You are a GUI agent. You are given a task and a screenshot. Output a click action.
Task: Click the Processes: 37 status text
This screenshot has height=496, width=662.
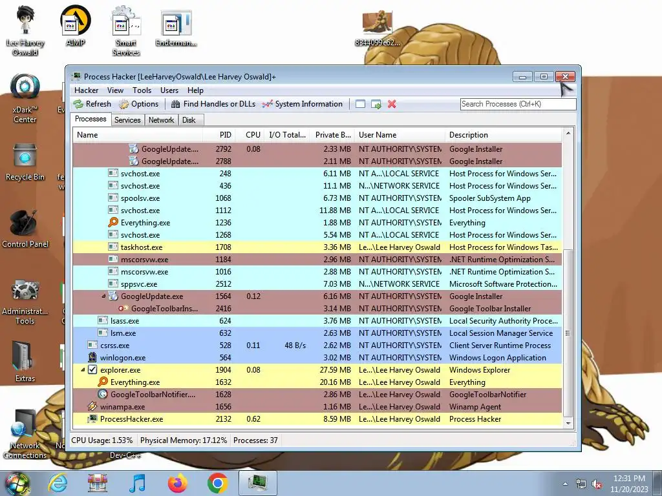click(255, 440)
